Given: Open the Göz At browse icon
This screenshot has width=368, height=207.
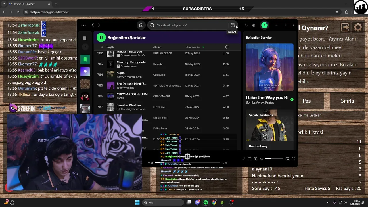Looking at the screenshot, I should 233,25.
